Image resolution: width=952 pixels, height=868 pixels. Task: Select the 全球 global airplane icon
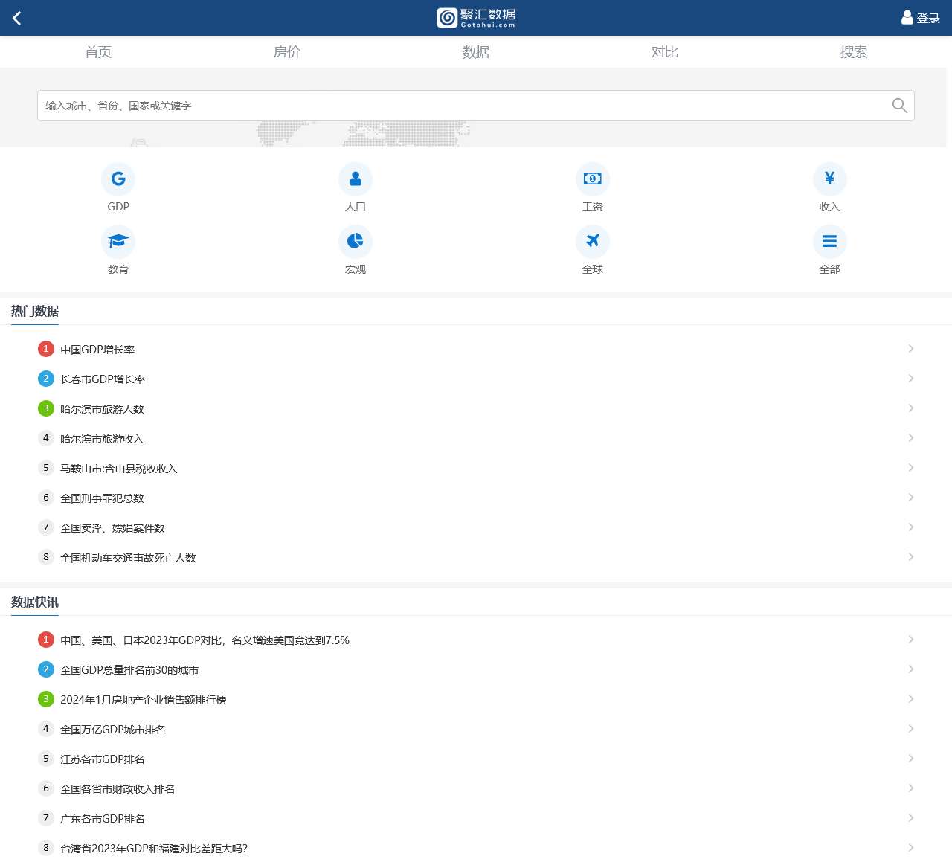point(593,242)
